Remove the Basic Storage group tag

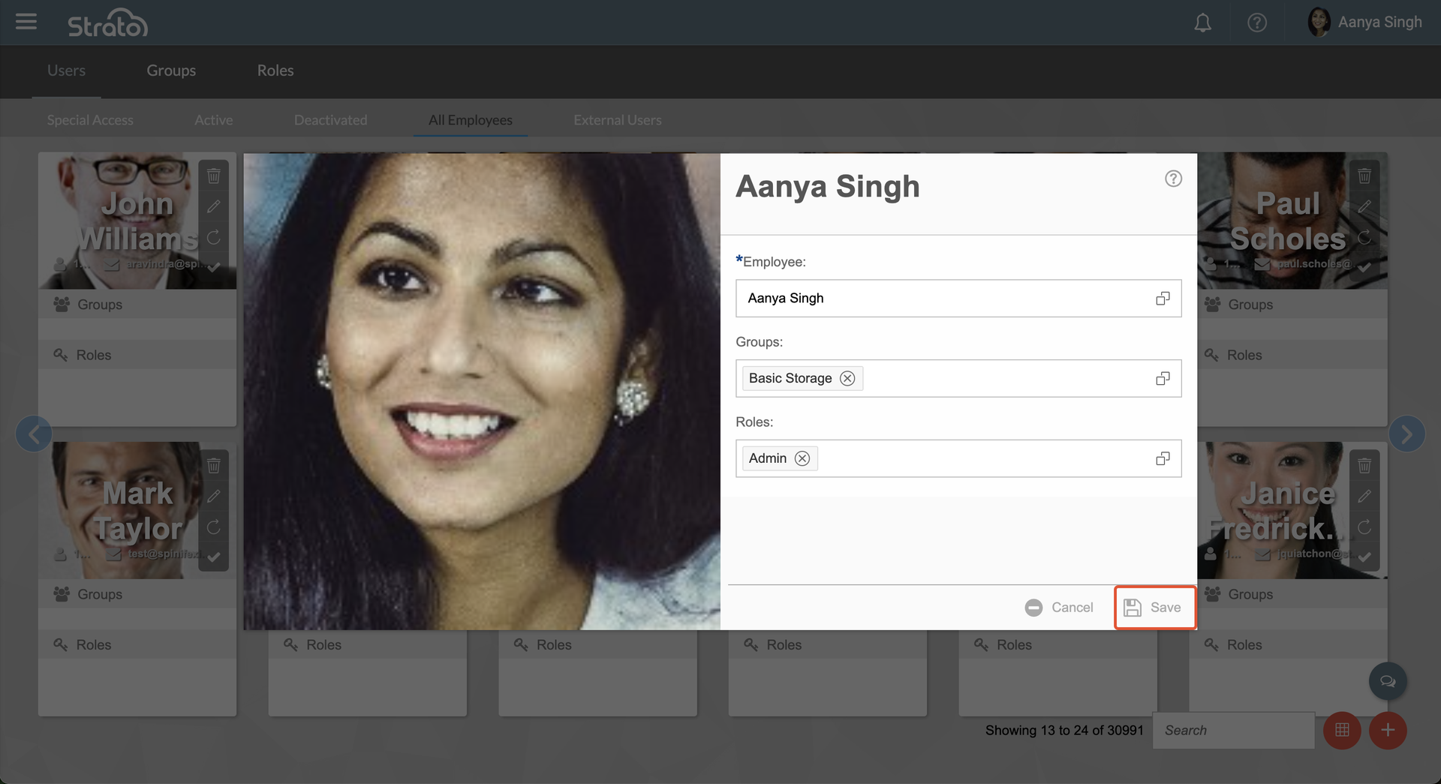[x=847, y=378]
